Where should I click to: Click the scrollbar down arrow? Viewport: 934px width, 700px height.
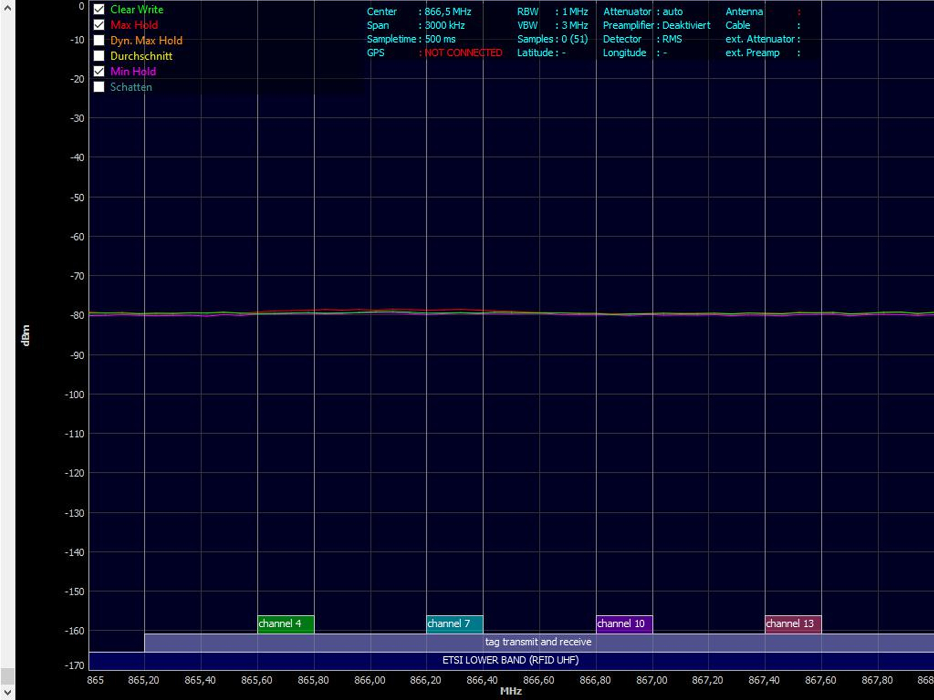7,692
